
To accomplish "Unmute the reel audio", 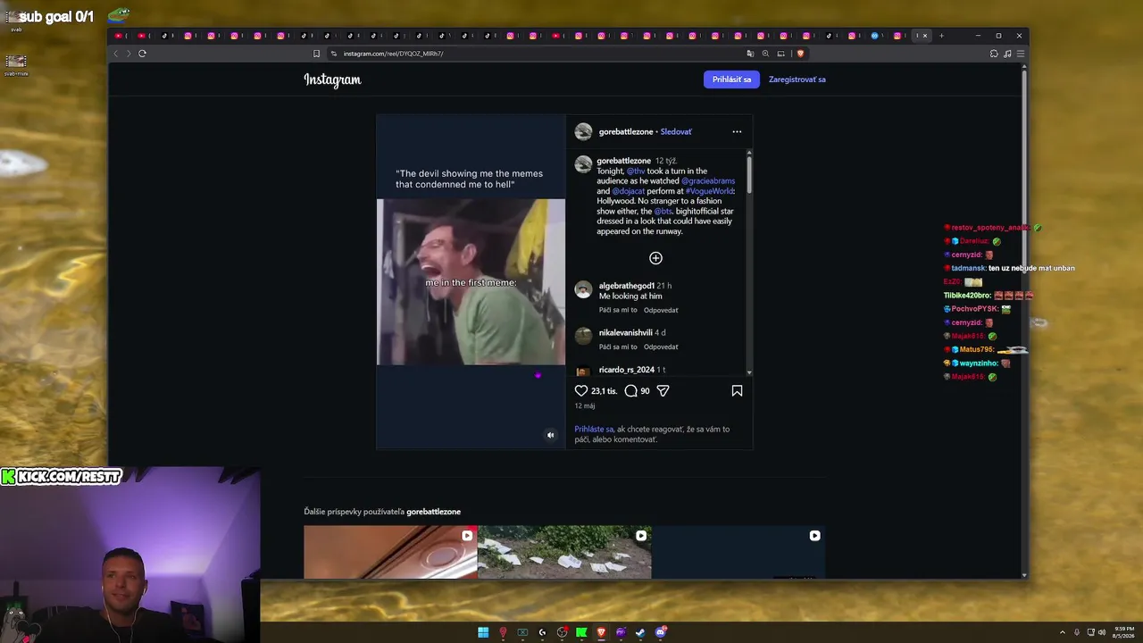I will pyautogui.click(x=550, y=435).
